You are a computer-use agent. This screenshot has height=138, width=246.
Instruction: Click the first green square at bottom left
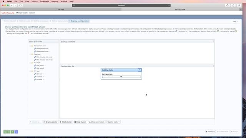pyautogui.click(x=5, y=132)
